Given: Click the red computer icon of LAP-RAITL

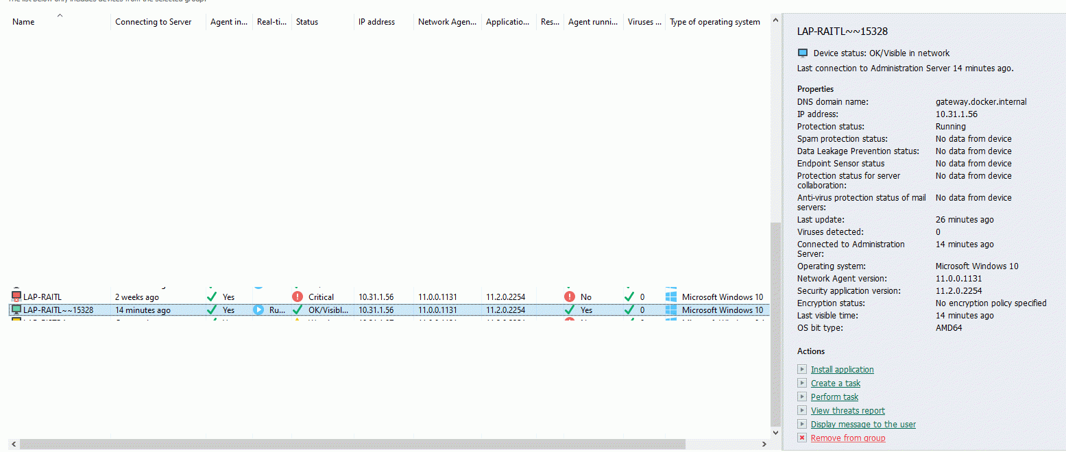Looking at the screenshot, I should pyautogui.click(x=16, y=297).
